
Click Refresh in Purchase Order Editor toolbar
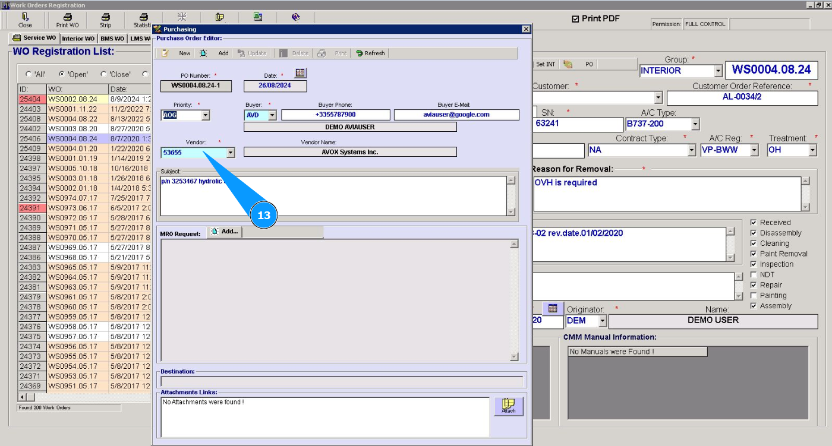coord(370,53)
